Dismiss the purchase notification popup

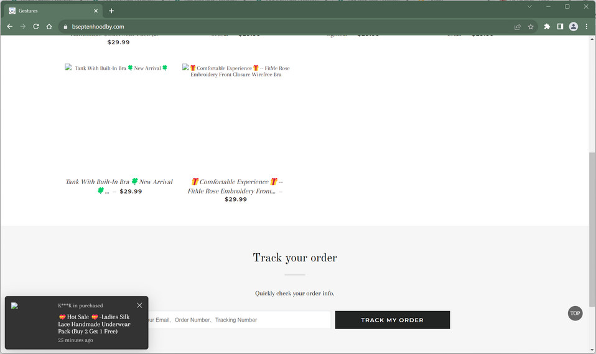139,305
